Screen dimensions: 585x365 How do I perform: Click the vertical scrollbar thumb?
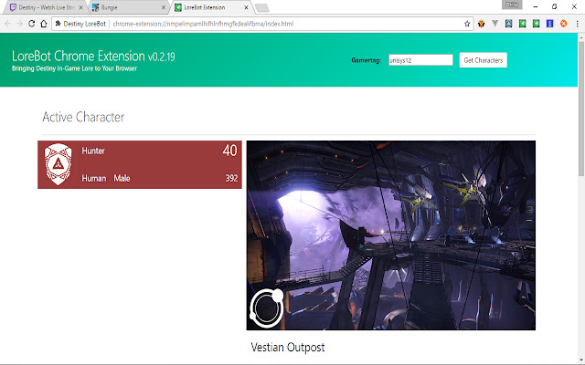[581, 108]
